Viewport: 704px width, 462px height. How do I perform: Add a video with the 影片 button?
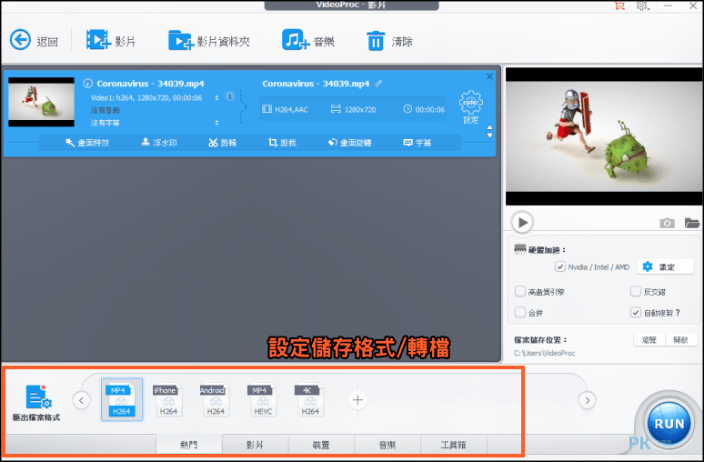pyautogui.click(x=111, y=41)
